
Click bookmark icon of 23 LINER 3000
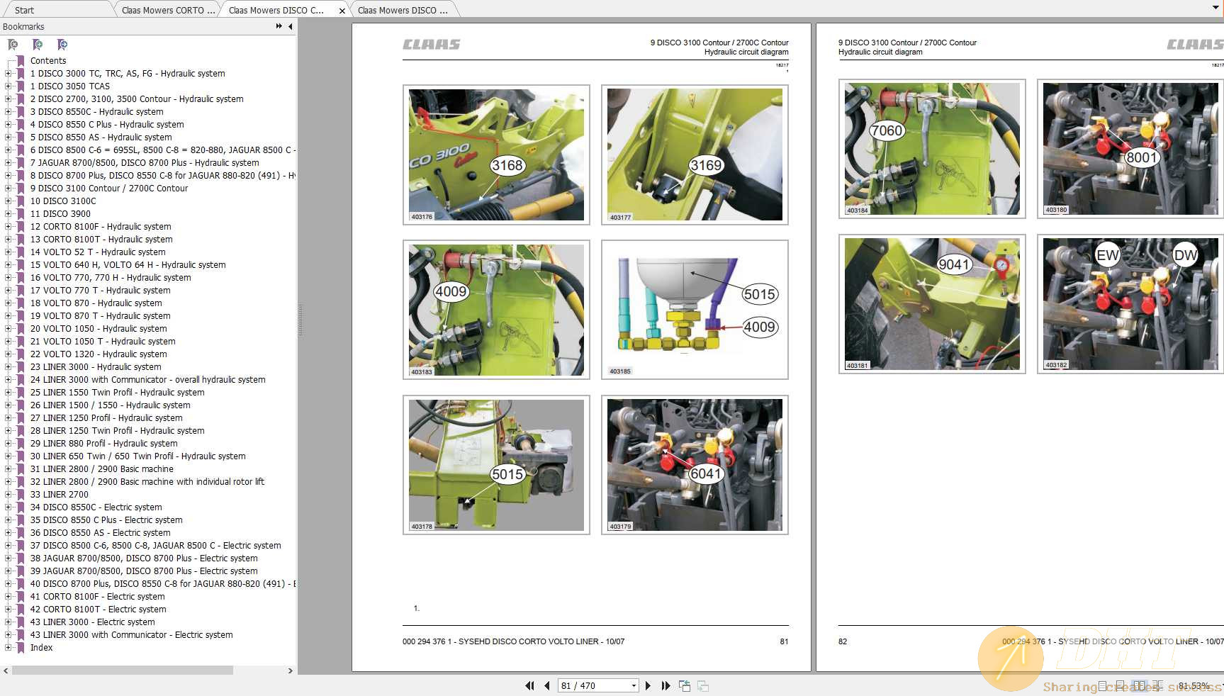[x=21, y=367]
